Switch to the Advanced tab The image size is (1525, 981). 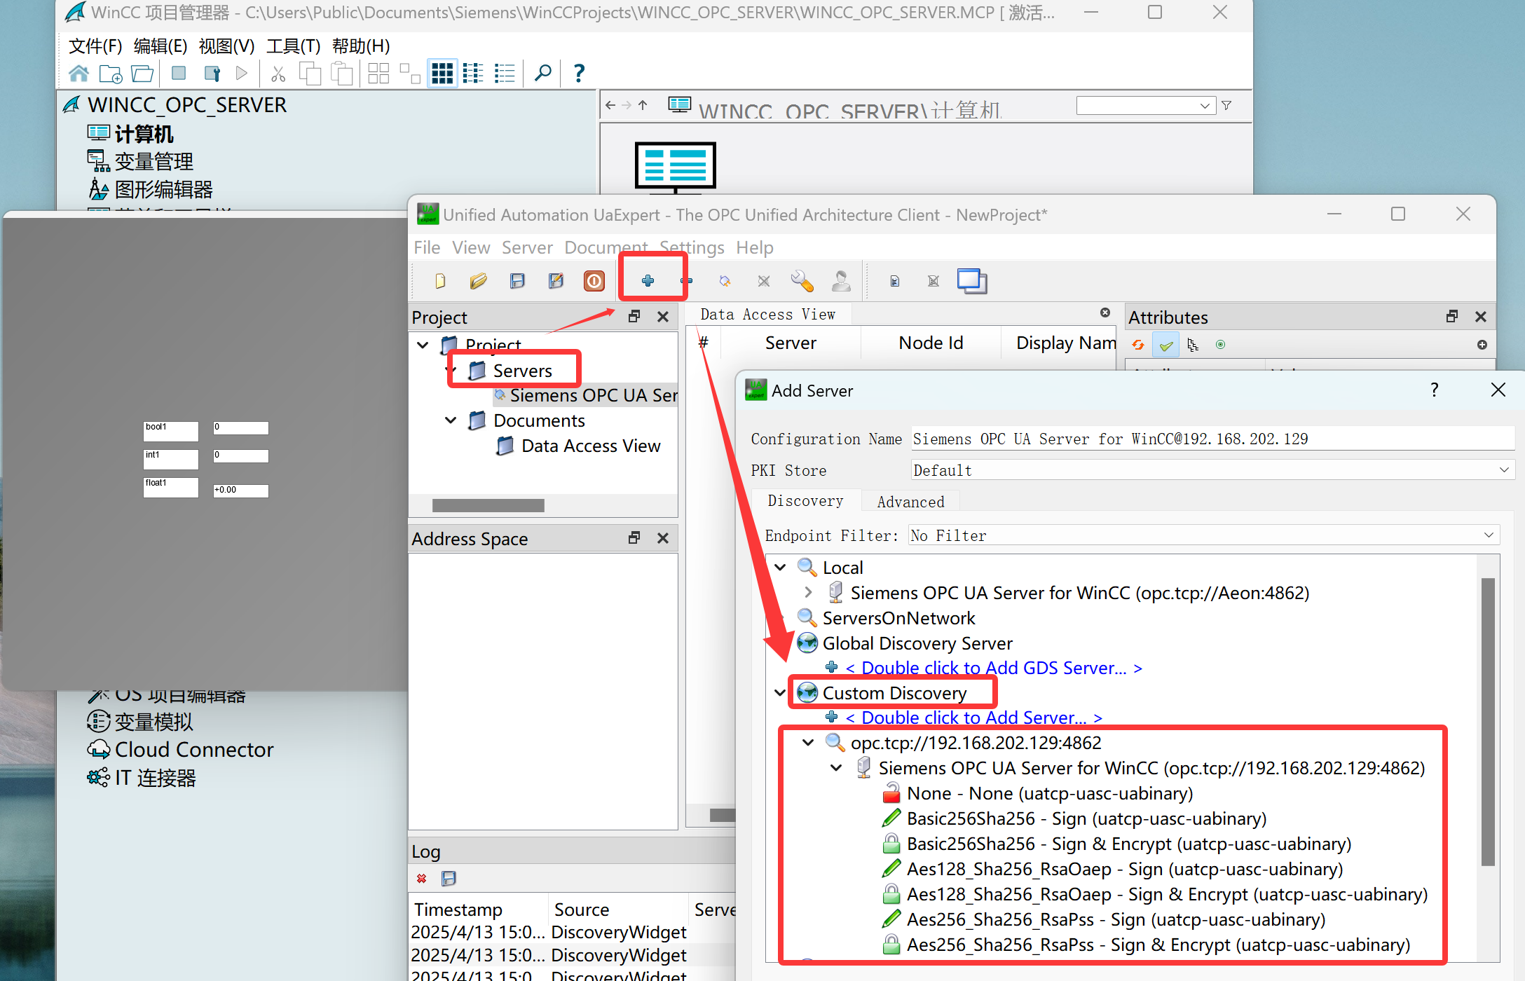[x=910, y=502]
